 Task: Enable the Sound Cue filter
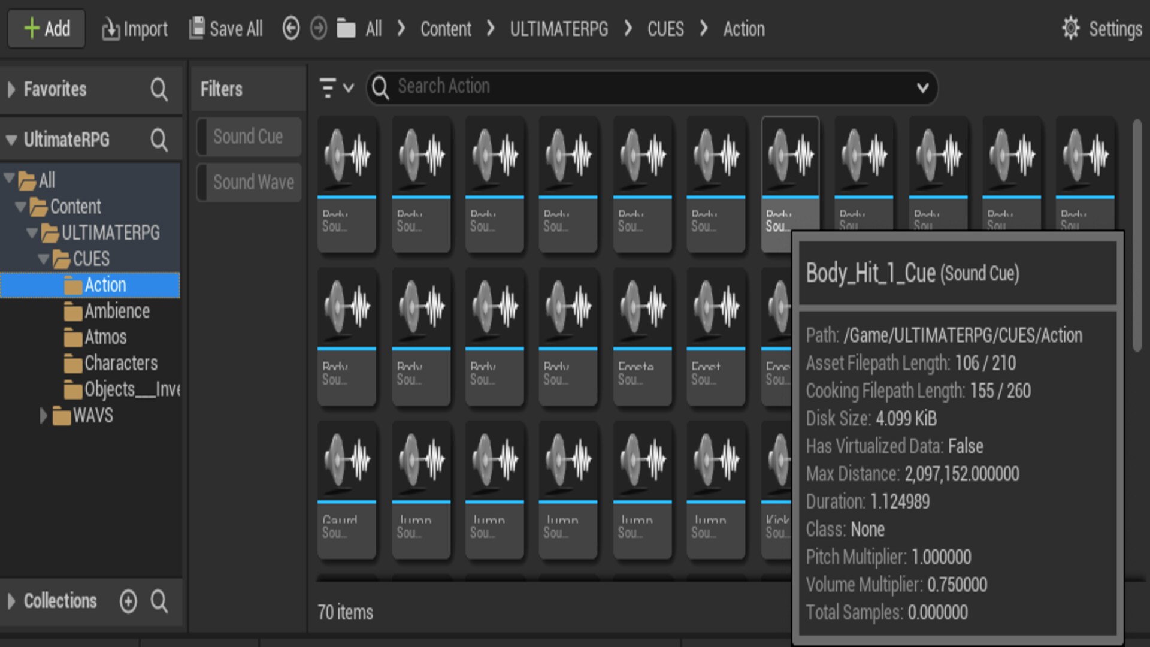[248, 137]
